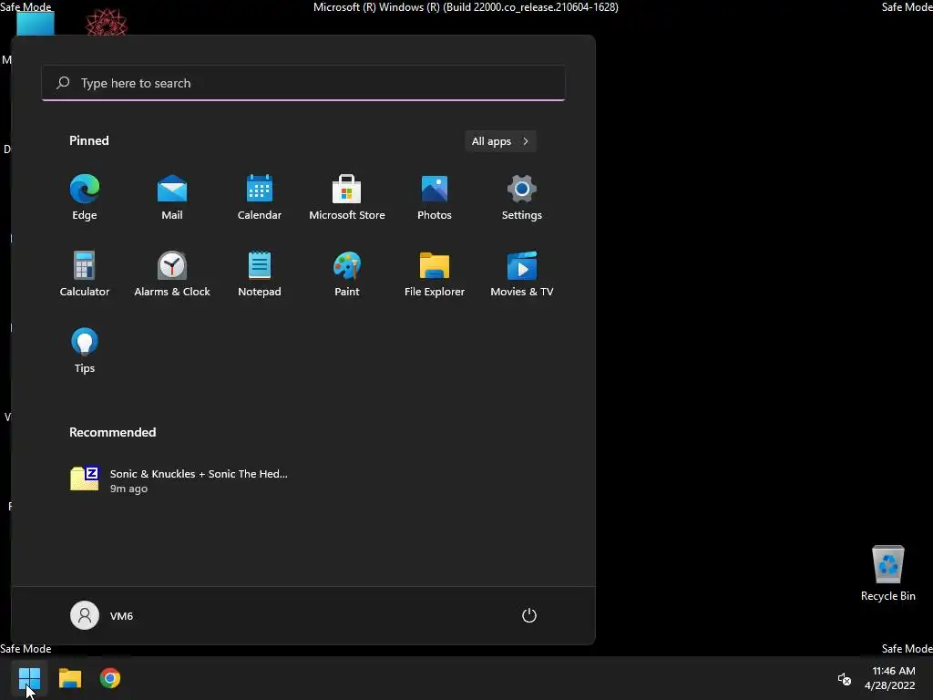Launch the Paint app

(x=347, y=273)
